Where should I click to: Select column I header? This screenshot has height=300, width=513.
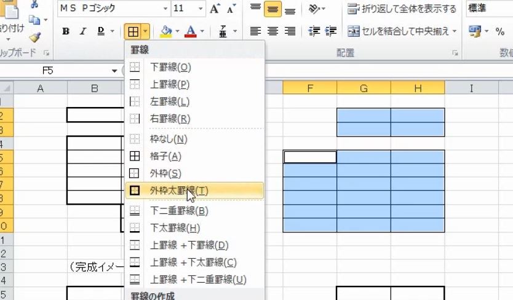[x=471, y=88]
